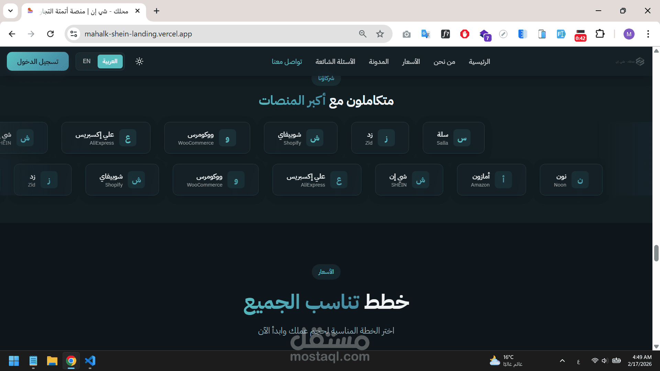Open the browser Extensions puzzle icon
This screenshot has width=660, height=371.
pyautogui.click(x=600, y=34)
